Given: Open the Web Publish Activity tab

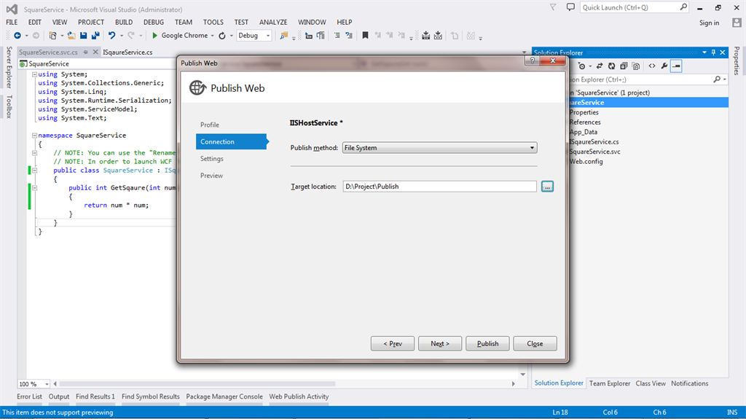Looking at the screenshot, I should click(x=299, y=396).
